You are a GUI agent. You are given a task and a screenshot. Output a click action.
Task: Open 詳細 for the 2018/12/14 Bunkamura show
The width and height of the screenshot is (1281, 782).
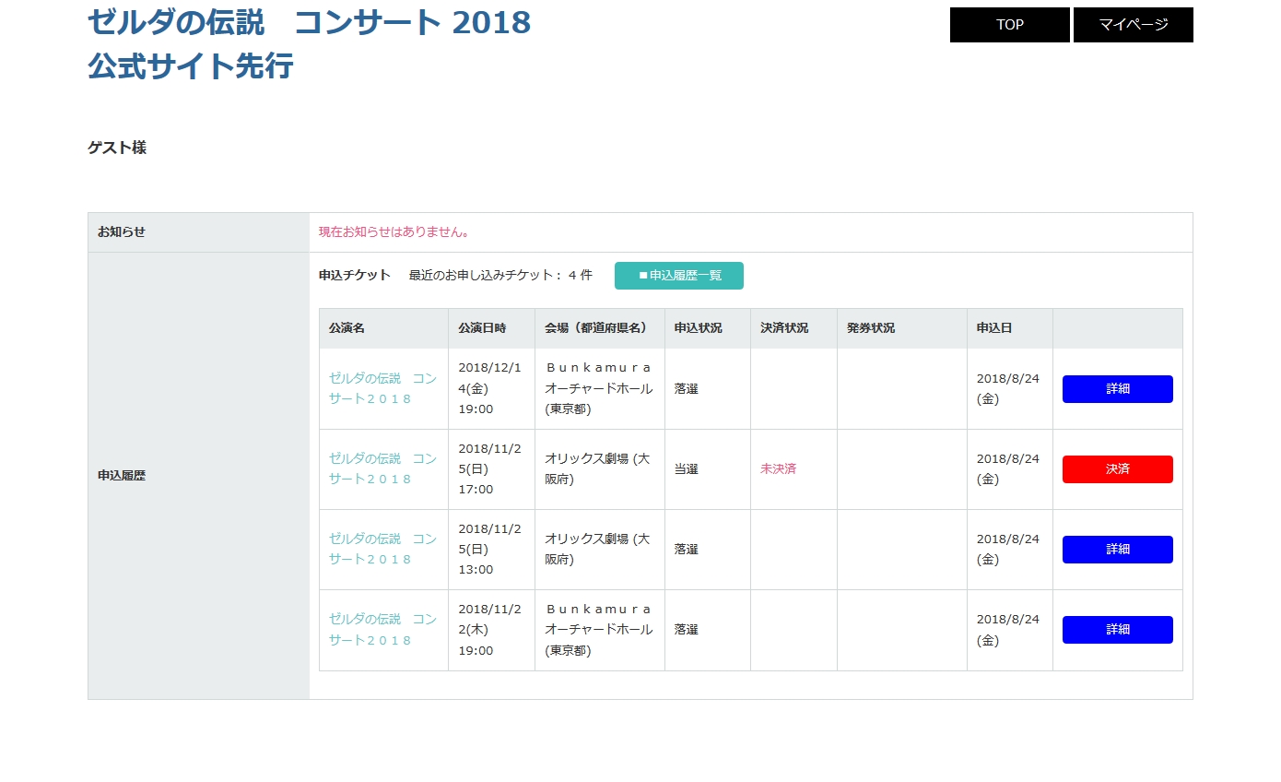pyautogui.click(x=1117, y=389)
